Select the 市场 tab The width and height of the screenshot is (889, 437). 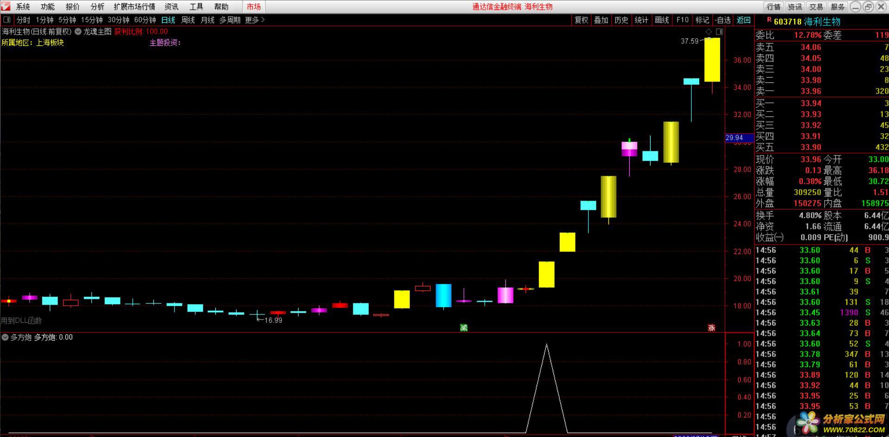click(254, 6)
